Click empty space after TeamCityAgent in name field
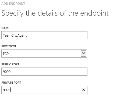Image resolution: width=113 pixels, height=99 pixels. click(56, 35)
